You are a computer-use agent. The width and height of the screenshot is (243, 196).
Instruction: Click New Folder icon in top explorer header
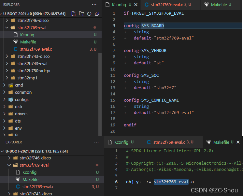(x=81, y=14)
